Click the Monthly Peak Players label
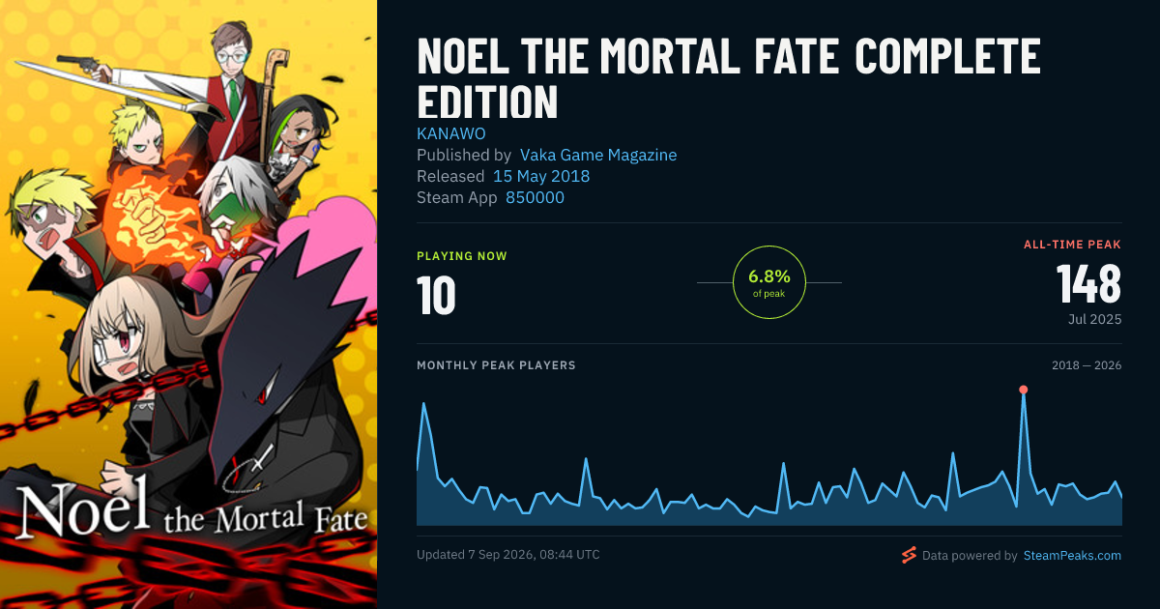 click(496, 365)
